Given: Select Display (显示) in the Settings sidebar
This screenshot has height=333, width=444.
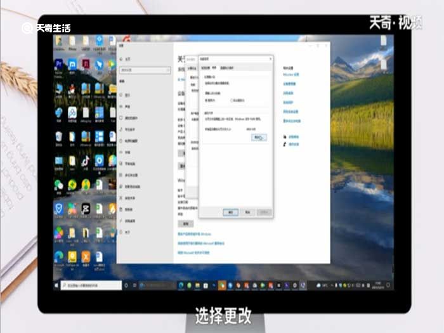Looking at the screenshot, I should [125, 95].
